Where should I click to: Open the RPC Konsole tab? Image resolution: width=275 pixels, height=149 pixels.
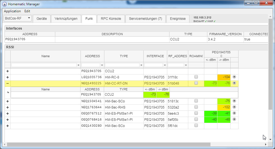[x=111, y=19]
